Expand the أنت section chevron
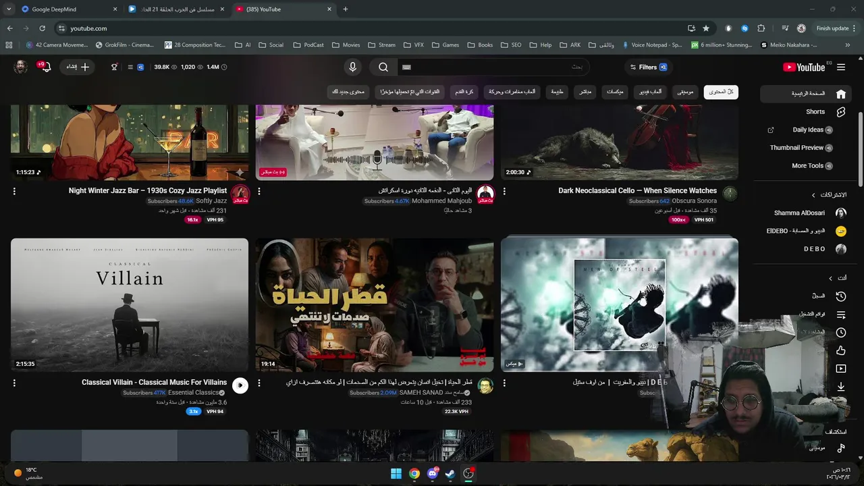Screen dimensions: 864x486 [831, 278]
